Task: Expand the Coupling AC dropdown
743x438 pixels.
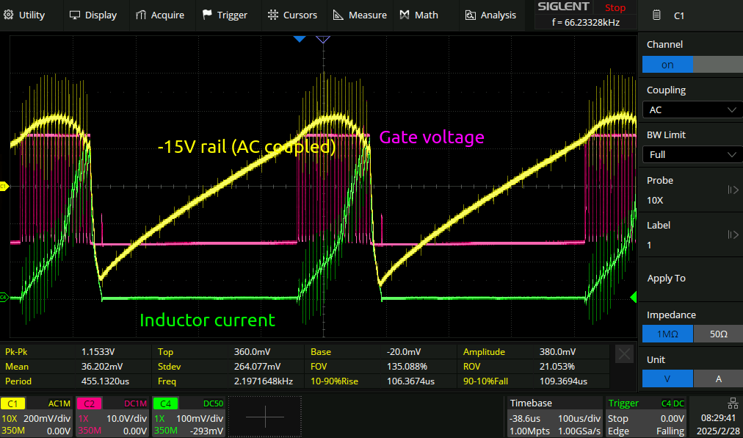Action: click(690, 109)
